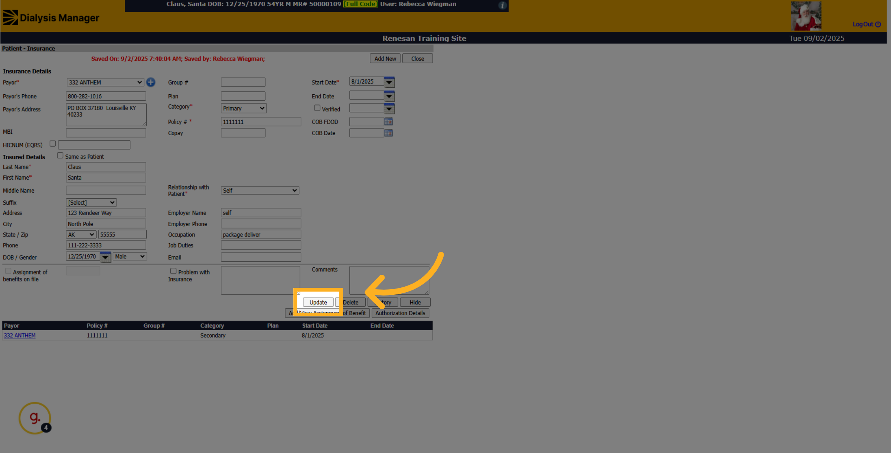Viewport: 891px width, 453px height.
Task: Click the Full Code status label
Action: [360, 4]
